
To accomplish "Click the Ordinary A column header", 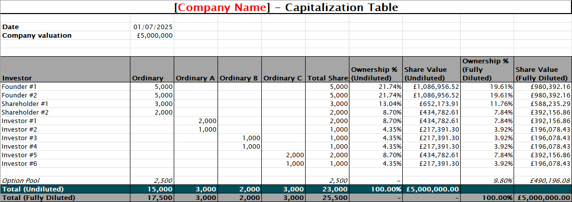I will [x=195, y=78].
